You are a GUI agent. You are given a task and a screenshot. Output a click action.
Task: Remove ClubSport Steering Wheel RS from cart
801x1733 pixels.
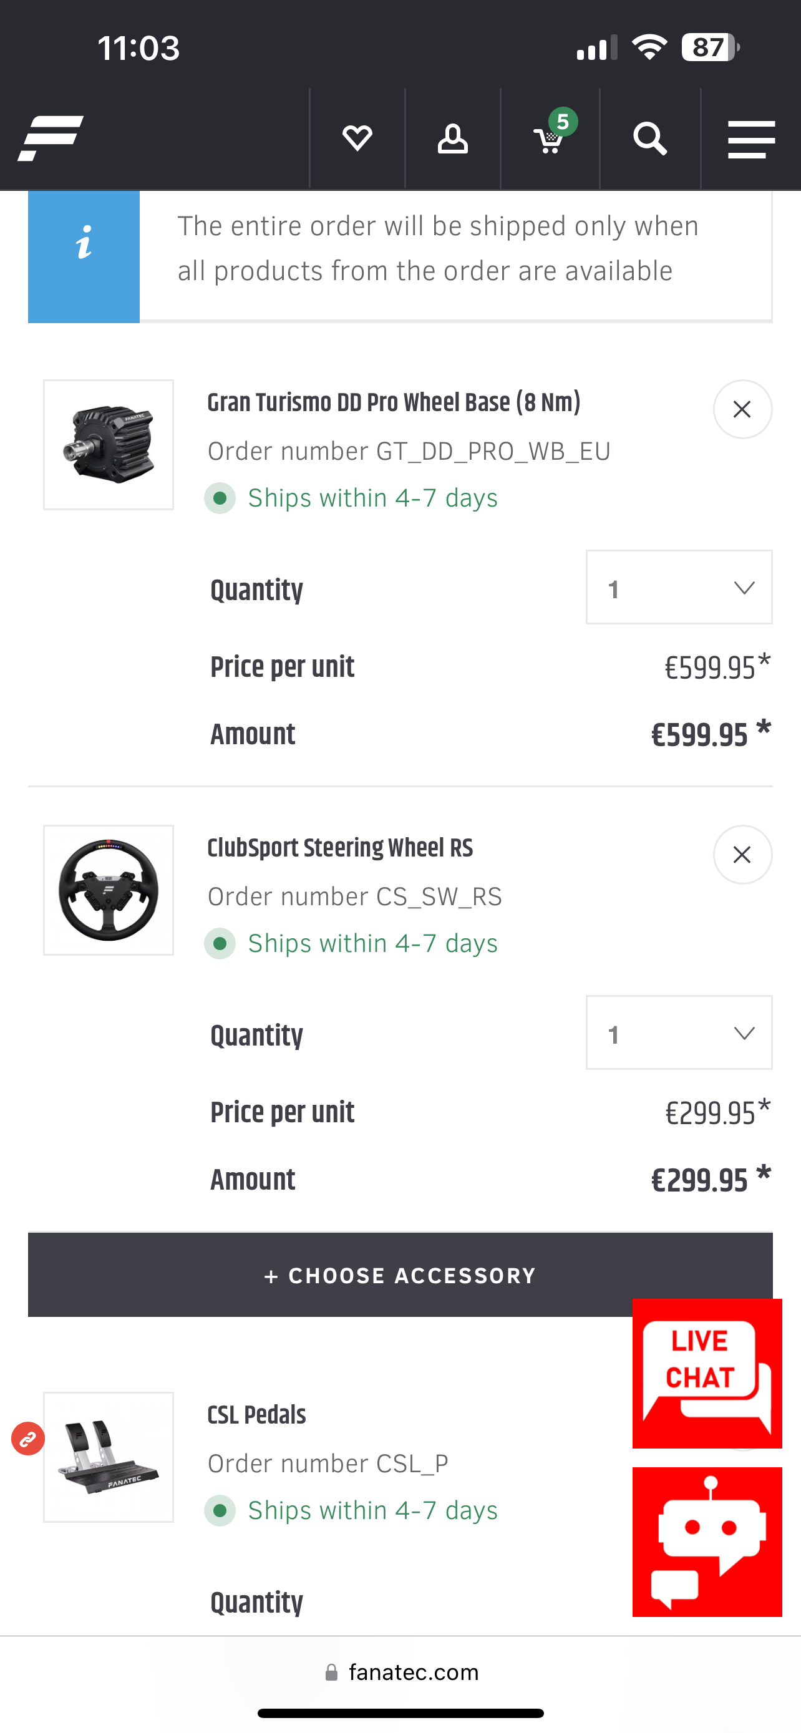tap(742, 855)
